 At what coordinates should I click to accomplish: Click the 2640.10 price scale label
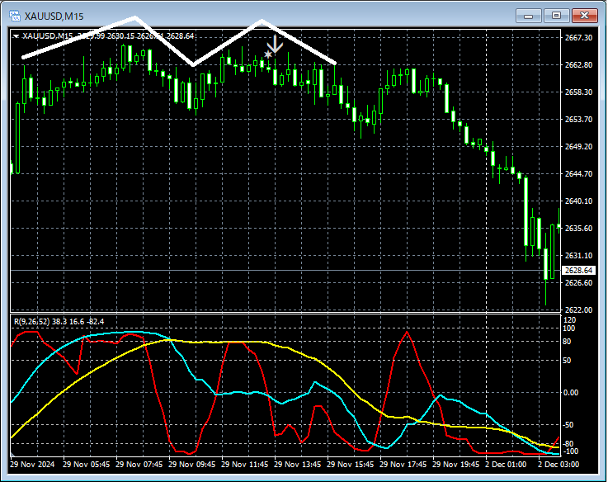(x=578, y=201)
